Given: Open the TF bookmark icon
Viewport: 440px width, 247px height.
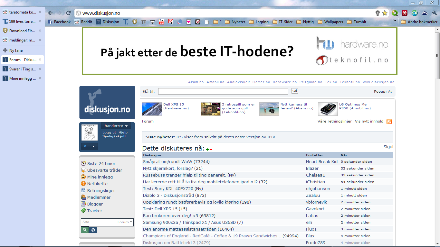Looking at the screenshot, I should point(144,22).
